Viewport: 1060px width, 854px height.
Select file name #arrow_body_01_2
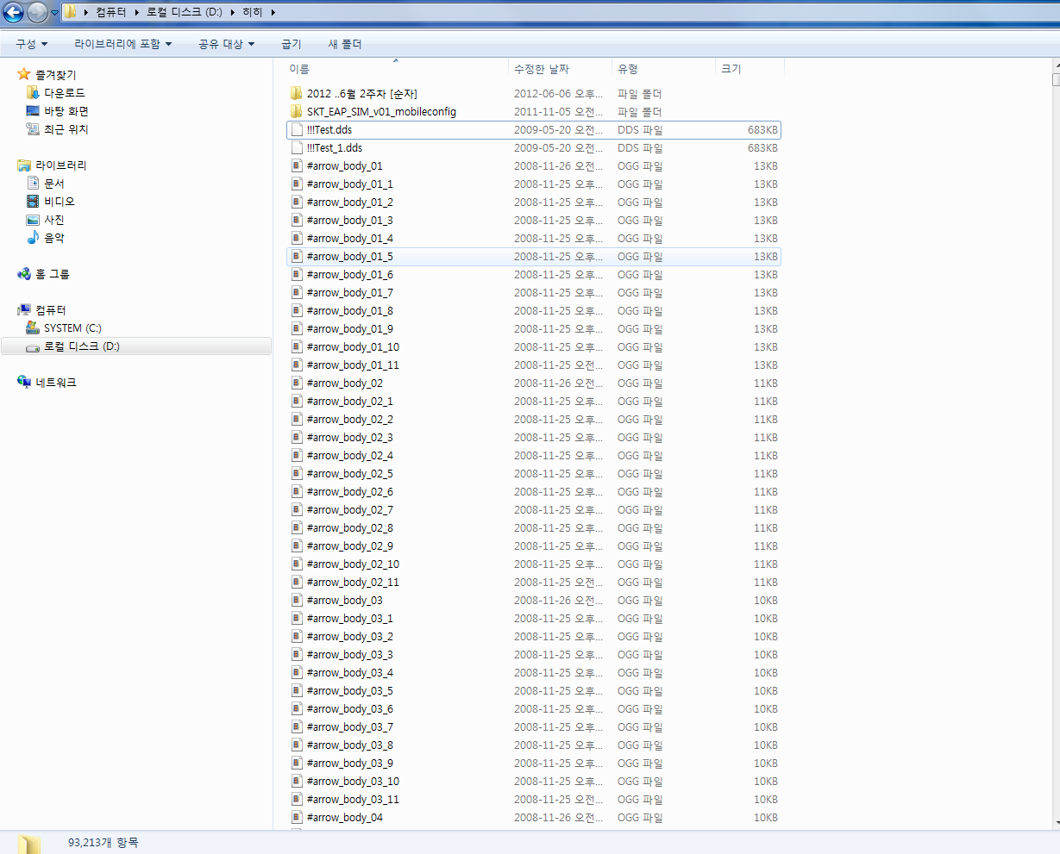click(350, 202)
